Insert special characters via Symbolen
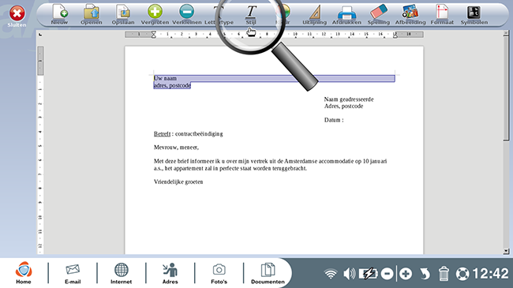This screenshot has height=288, width=513. 474,15
